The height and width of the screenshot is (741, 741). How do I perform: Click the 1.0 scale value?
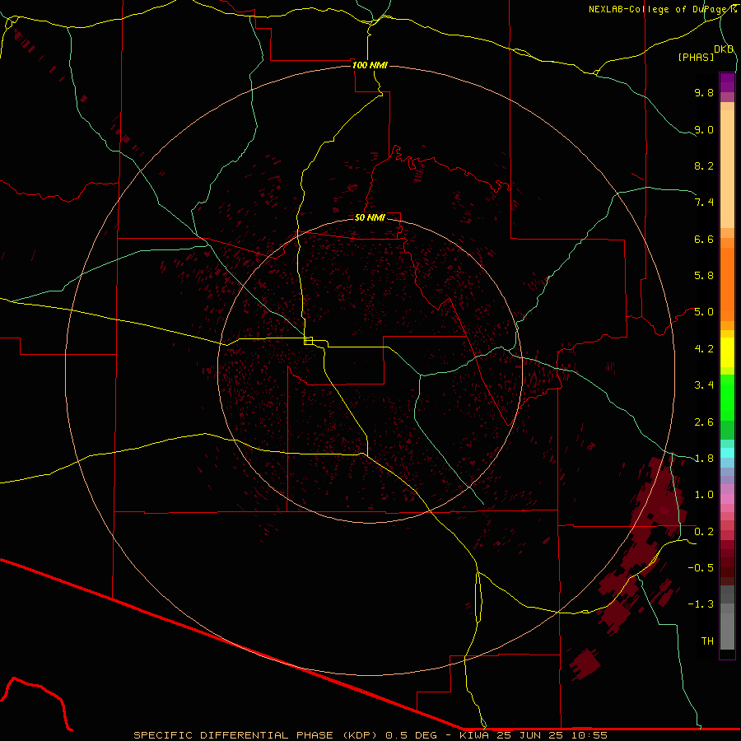click(x=704, y=495)
